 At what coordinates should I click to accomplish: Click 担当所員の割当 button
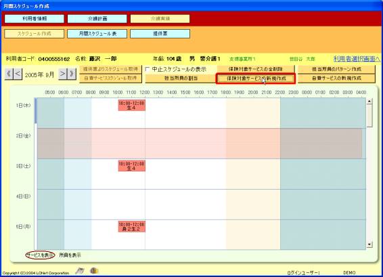tap(181, 79)
